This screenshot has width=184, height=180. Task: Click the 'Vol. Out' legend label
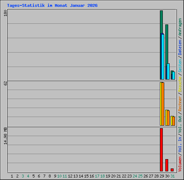point(180,124)
